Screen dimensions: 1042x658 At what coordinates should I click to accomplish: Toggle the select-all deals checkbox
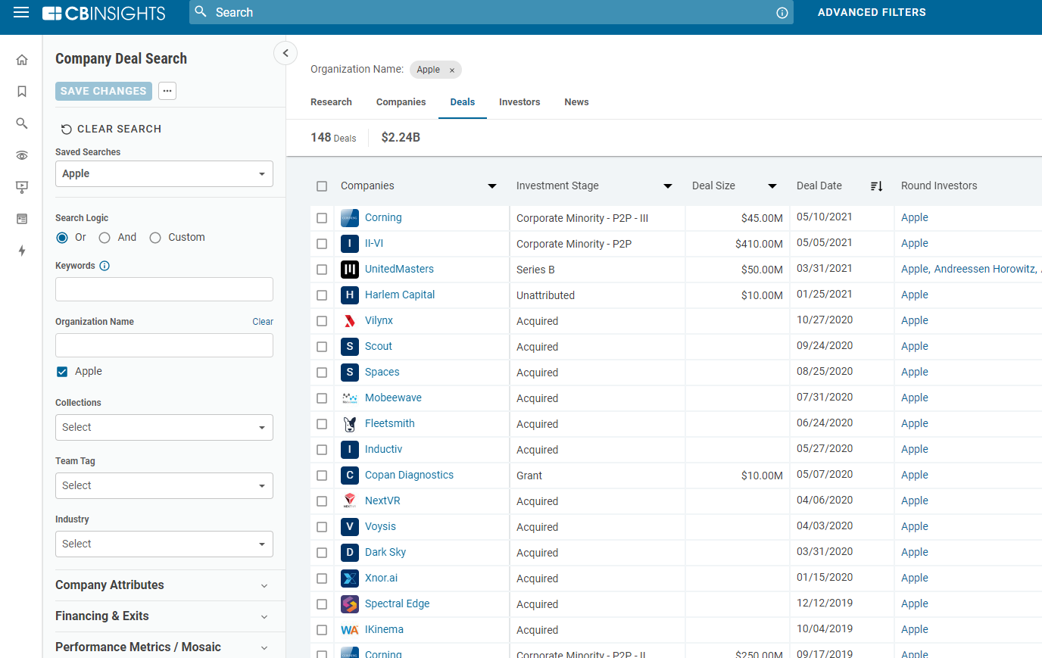click(x=322, y=186)
